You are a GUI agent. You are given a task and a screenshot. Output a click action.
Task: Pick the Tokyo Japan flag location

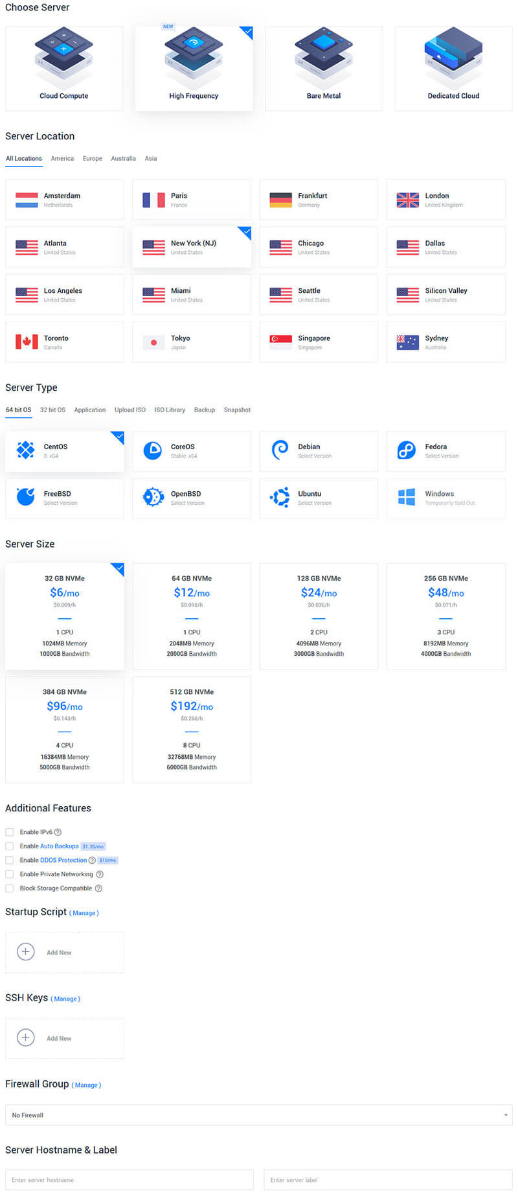(153, 342)
